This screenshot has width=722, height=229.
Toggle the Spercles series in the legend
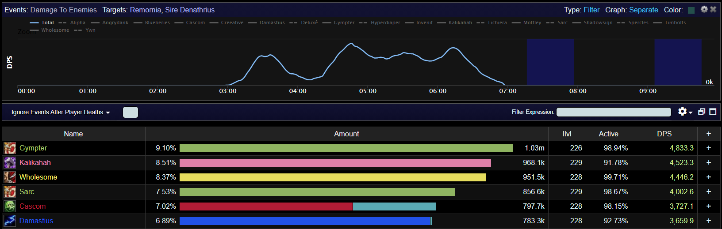coord(633,23)
